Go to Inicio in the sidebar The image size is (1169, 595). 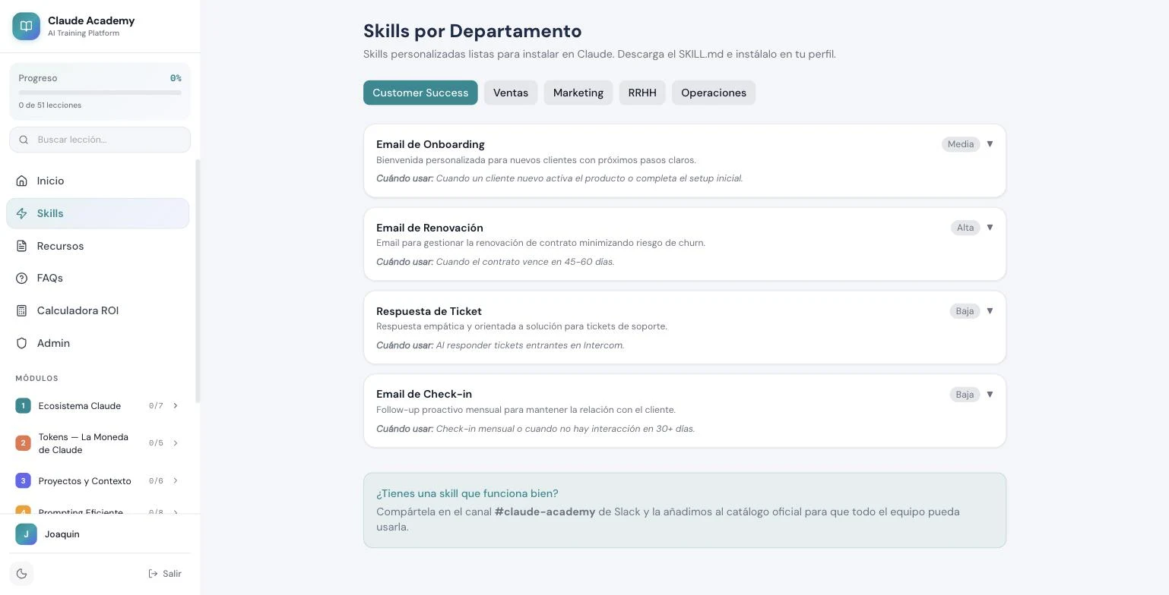[97, 181]
